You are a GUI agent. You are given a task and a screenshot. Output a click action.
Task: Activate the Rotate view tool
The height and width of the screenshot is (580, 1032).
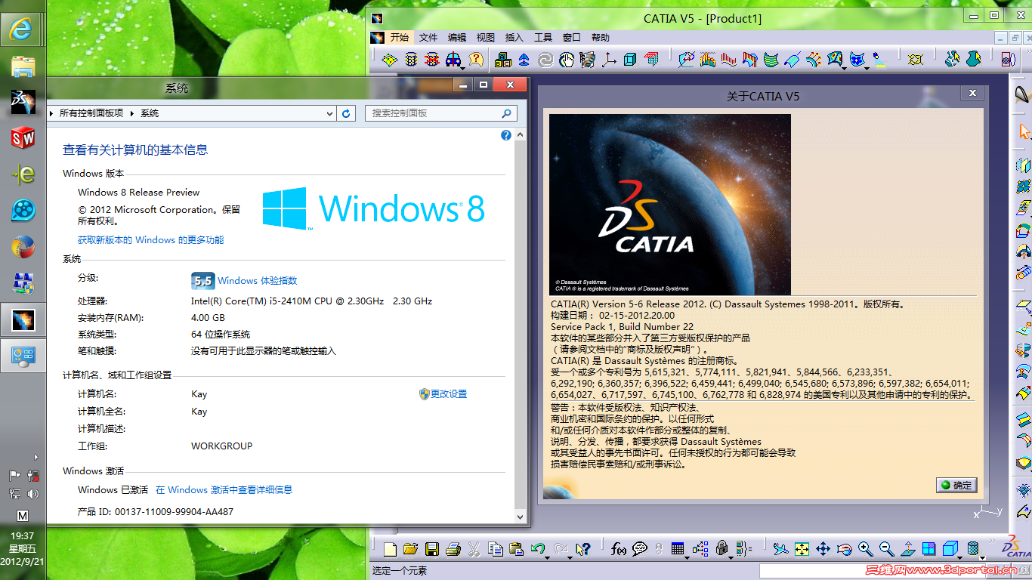click(845, 549)
